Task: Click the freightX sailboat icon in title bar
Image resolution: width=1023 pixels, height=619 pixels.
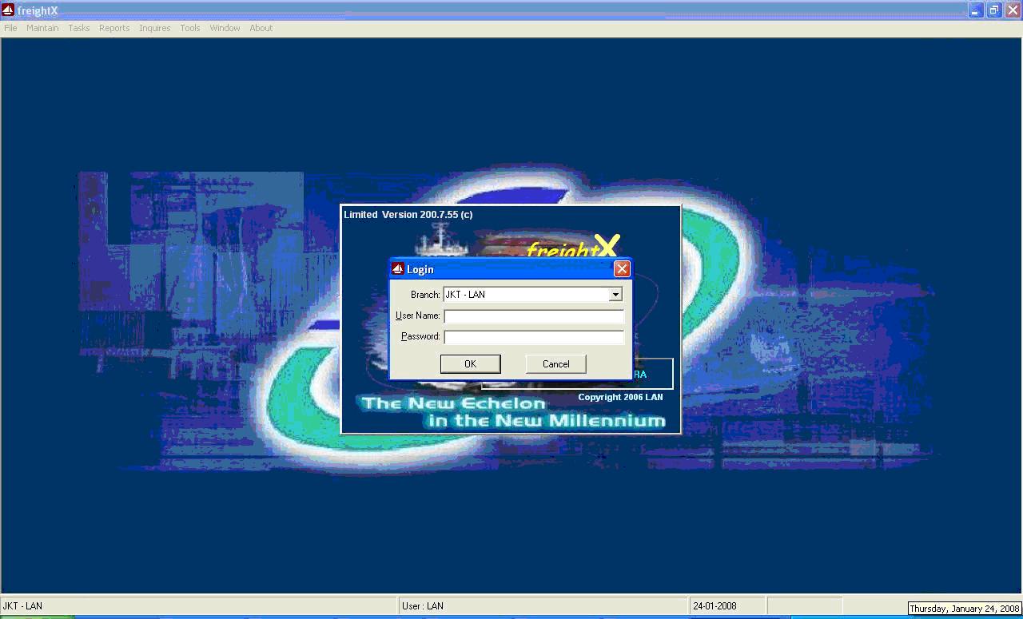Action: (8, 10)
